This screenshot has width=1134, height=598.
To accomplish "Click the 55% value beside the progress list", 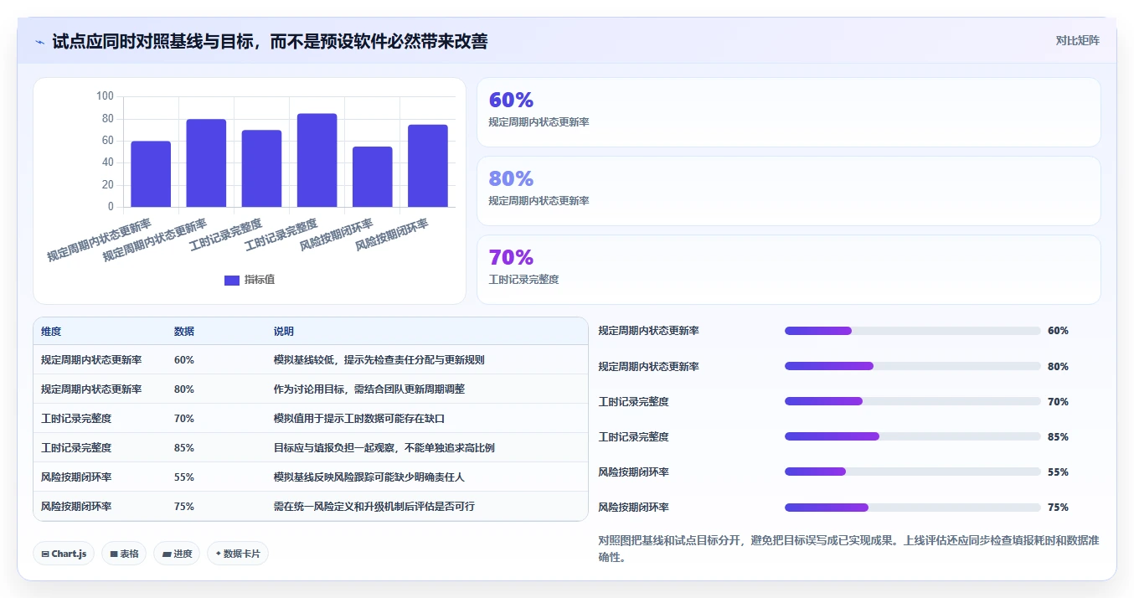I will 1058,472.
